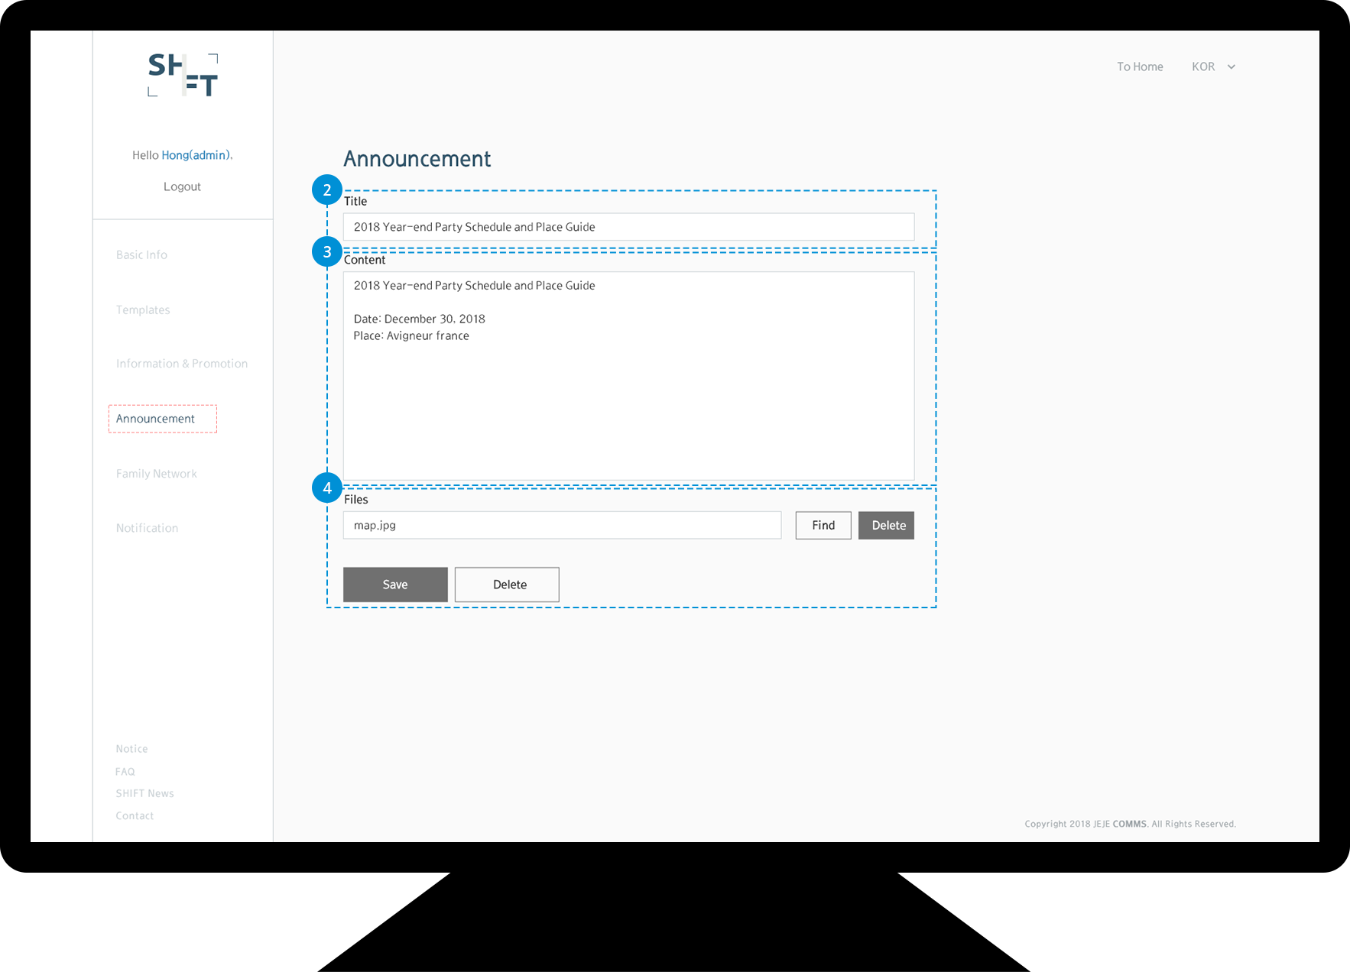The image size is (1350, 972).
Task: Open the FAQ footer link
Action: tap(125, 772)
